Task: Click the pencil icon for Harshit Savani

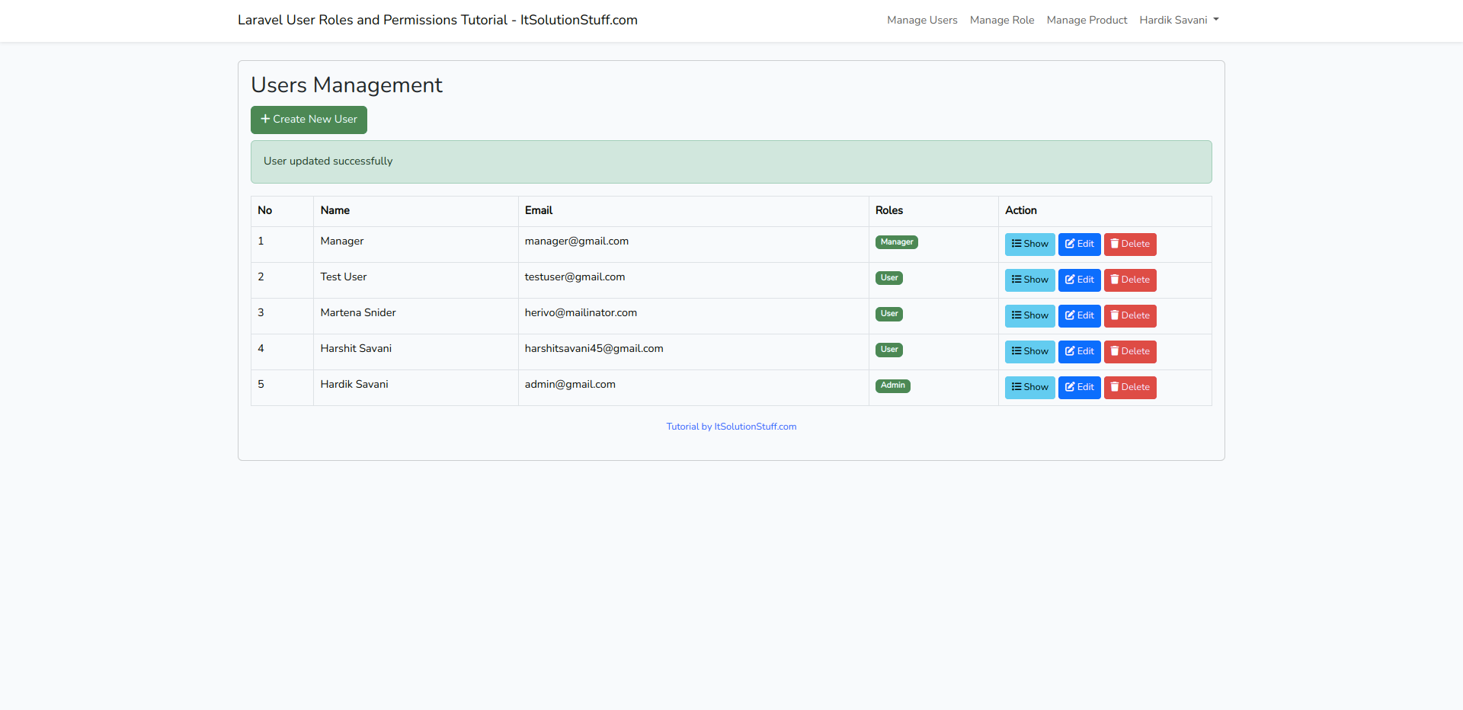Action: pos(1070,351)
